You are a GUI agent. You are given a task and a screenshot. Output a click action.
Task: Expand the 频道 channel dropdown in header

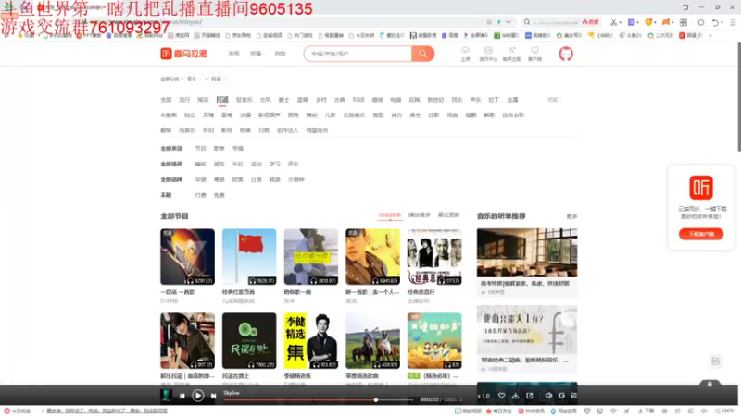[258, 54]
